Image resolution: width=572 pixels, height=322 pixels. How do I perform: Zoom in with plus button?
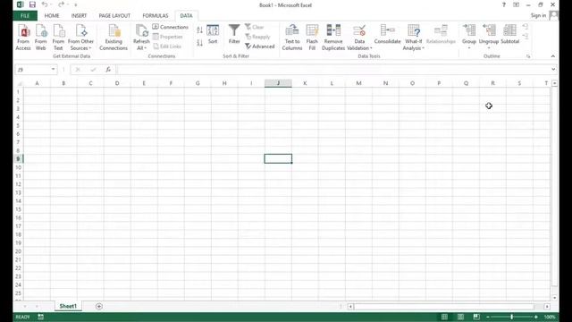coord(536,317)
